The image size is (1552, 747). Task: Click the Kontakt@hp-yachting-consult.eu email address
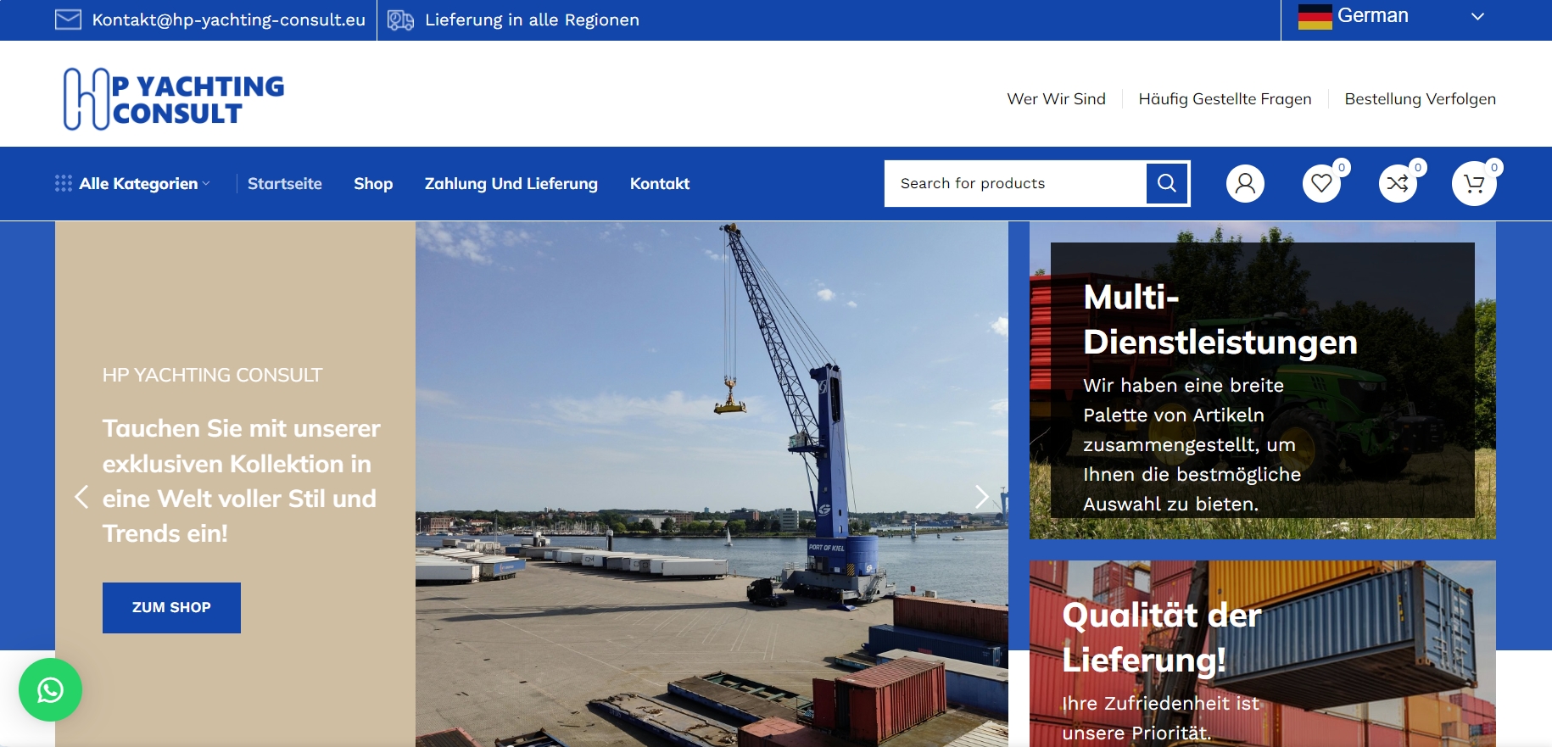click(x=228, y=20)
